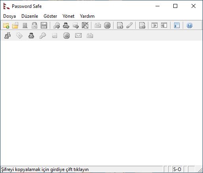
Task: Open the Göster menu
Action: [50, 16]
